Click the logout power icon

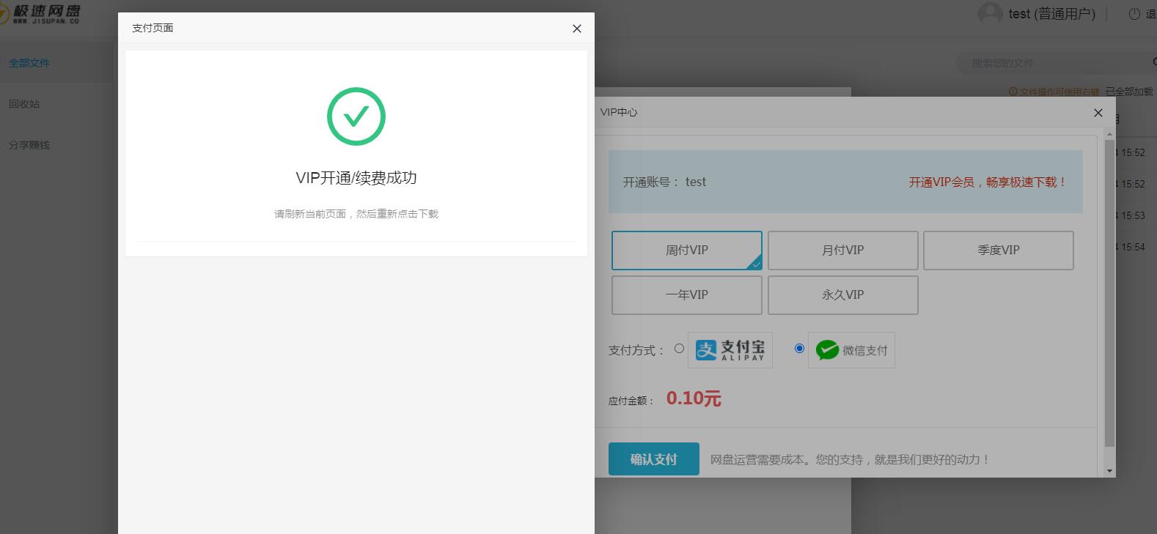click(1134, 14)
